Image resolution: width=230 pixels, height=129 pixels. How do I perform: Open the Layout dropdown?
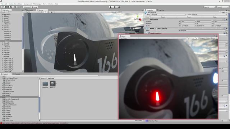223,7
